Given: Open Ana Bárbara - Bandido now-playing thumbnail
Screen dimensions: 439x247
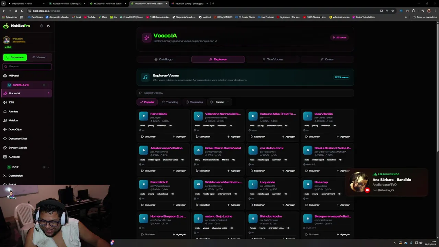Looking at the screenshot, I should 359,182.
